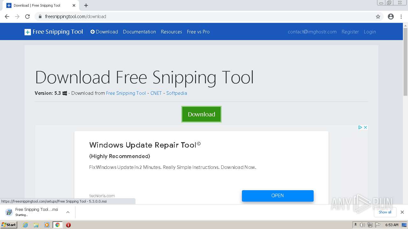Click the Action Center flag icon
Screen dimensions: 408x229
pyautogui.click(x=378, y=225)
